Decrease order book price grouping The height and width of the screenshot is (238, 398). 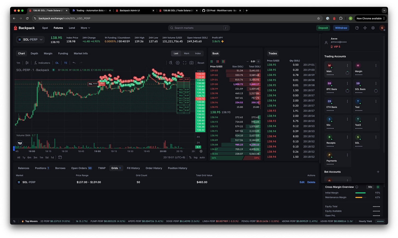point(248,61)
